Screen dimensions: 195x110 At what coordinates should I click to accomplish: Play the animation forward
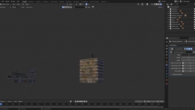pyautogui.click(x=82, y=101)
